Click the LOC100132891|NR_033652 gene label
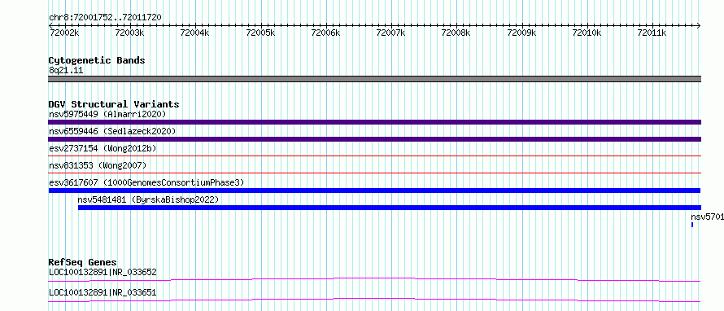This screenshot has width=724, height=311. (x=102, y=273)
